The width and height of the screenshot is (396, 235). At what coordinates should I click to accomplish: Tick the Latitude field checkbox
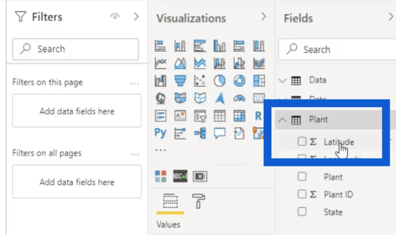click(x=302, y=142)
